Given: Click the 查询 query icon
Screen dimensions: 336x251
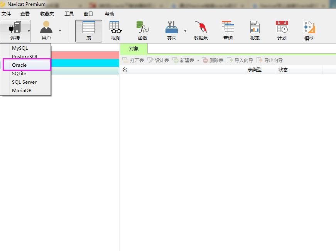Looking at the screenshot, I should pyautogui.click(x=228, y=27).
